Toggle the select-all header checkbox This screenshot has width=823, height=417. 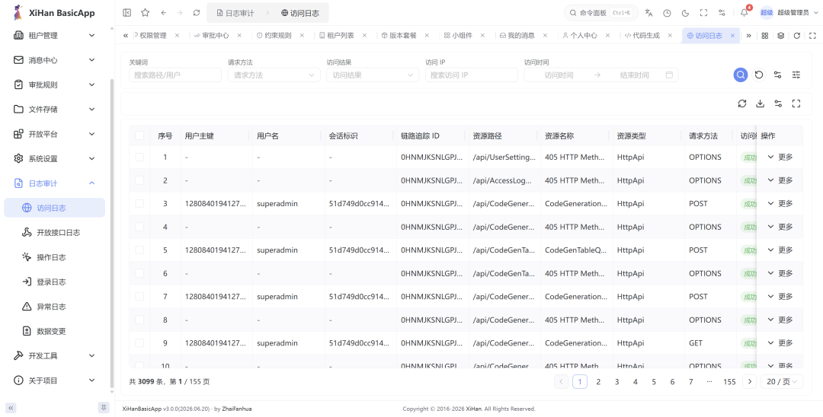(139, 135)
